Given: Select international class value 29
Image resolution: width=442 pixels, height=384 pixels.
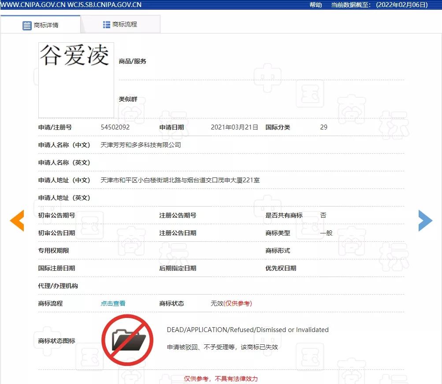Looking at the screenshot, I should coord(323,127).
